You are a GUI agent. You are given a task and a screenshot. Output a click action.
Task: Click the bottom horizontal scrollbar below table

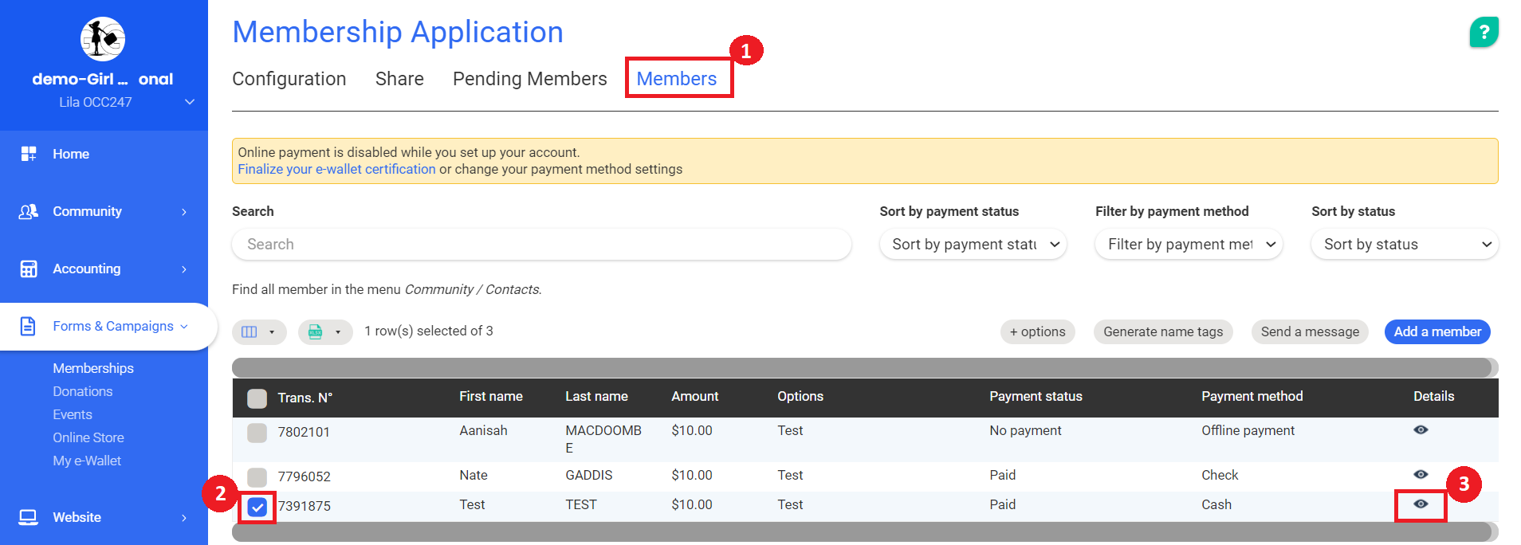[862, 531]
